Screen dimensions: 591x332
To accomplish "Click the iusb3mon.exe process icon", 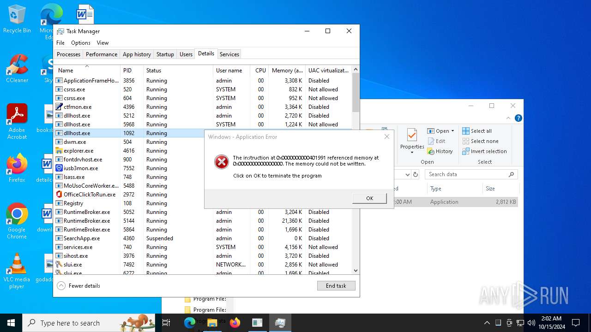I will click(x=59, y=168).
